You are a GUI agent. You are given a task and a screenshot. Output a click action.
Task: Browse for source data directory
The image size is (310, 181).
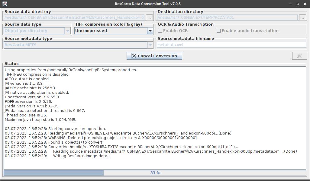point(149,17)
